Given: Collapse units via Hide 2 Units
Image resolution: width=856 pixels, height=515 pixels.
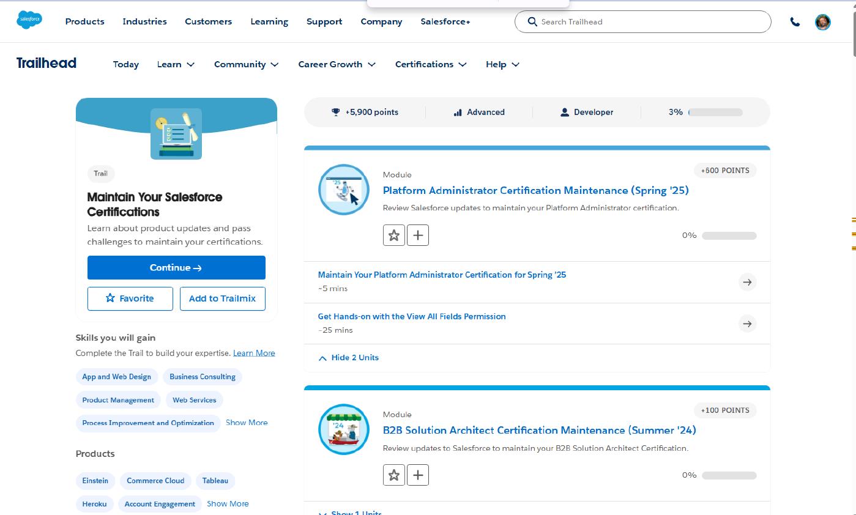Looking at the screenshot, I should pos(348,357).
